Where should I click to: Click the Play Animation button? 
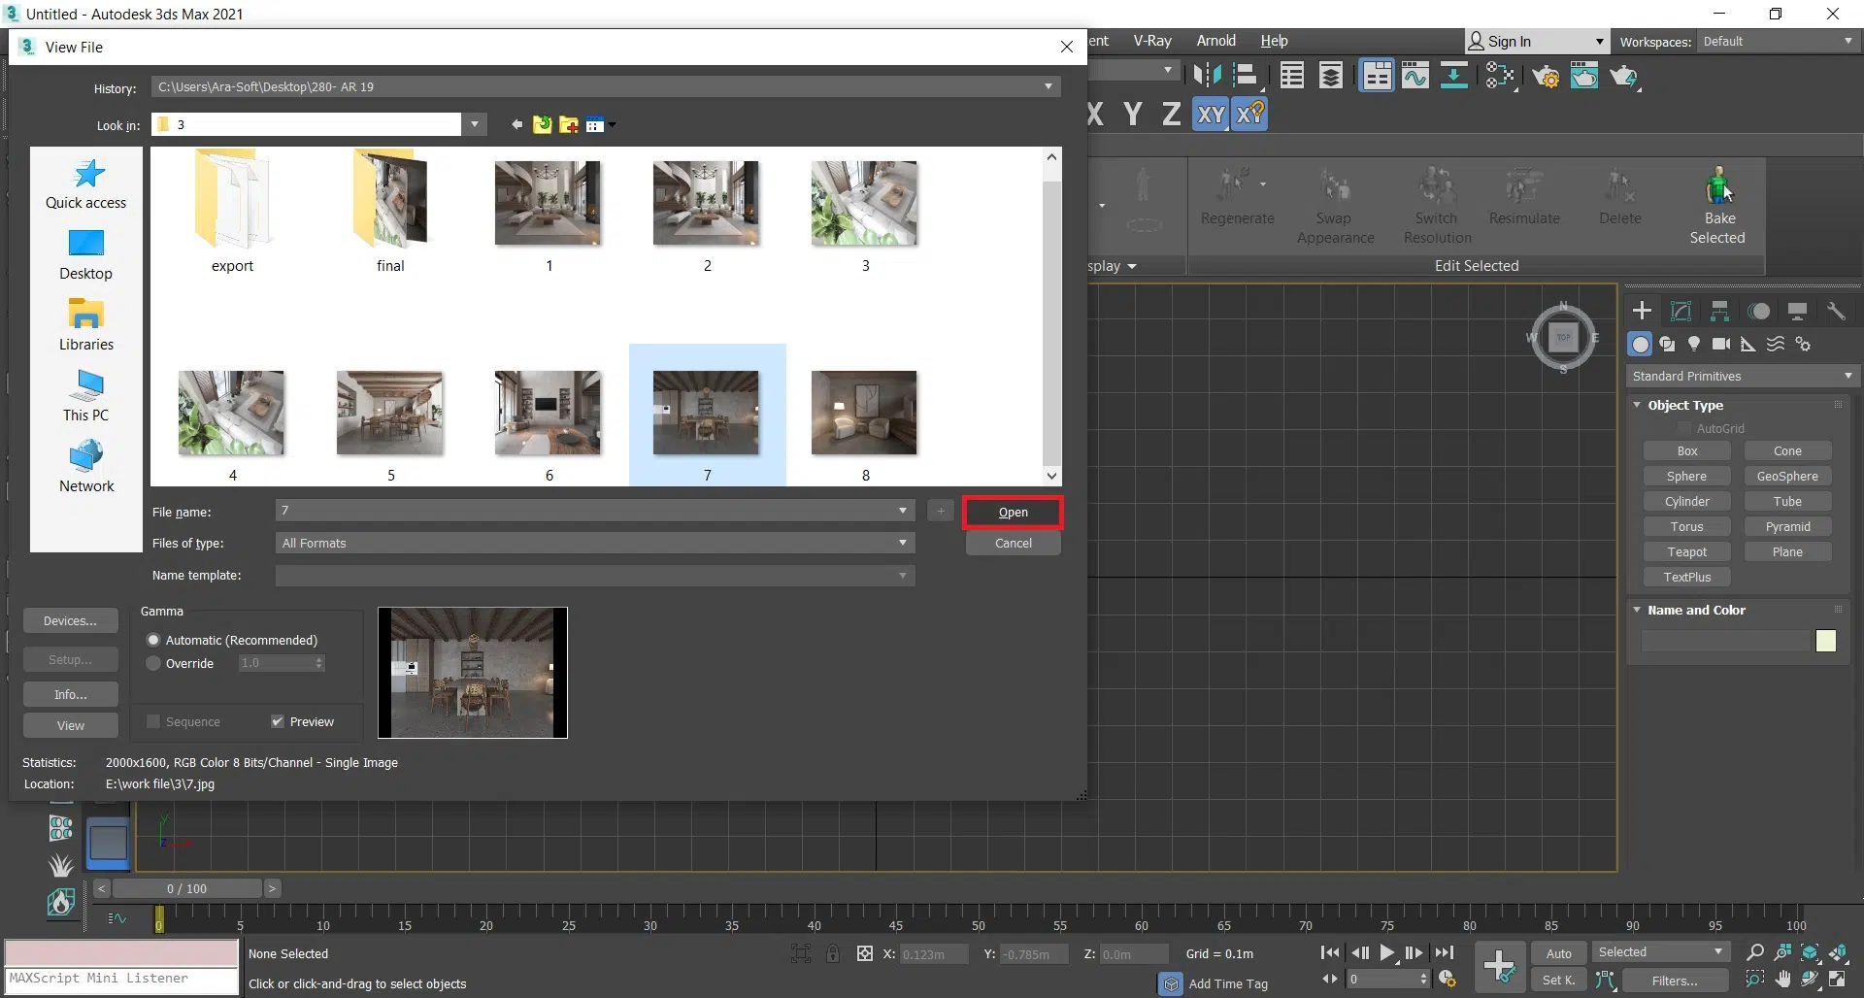[1387, 953]
